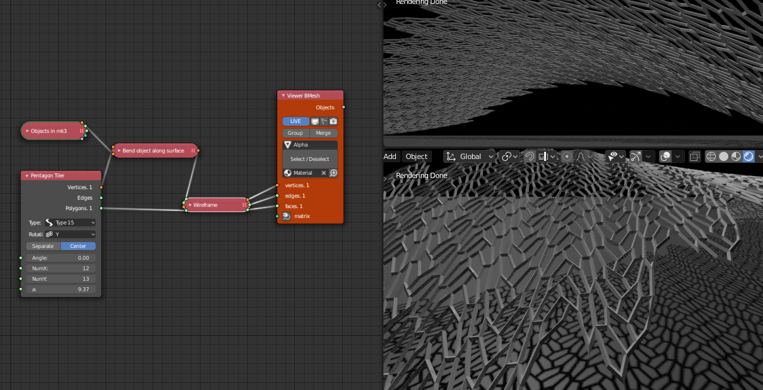Click the matrix socket plug icon

coord(286,216)
